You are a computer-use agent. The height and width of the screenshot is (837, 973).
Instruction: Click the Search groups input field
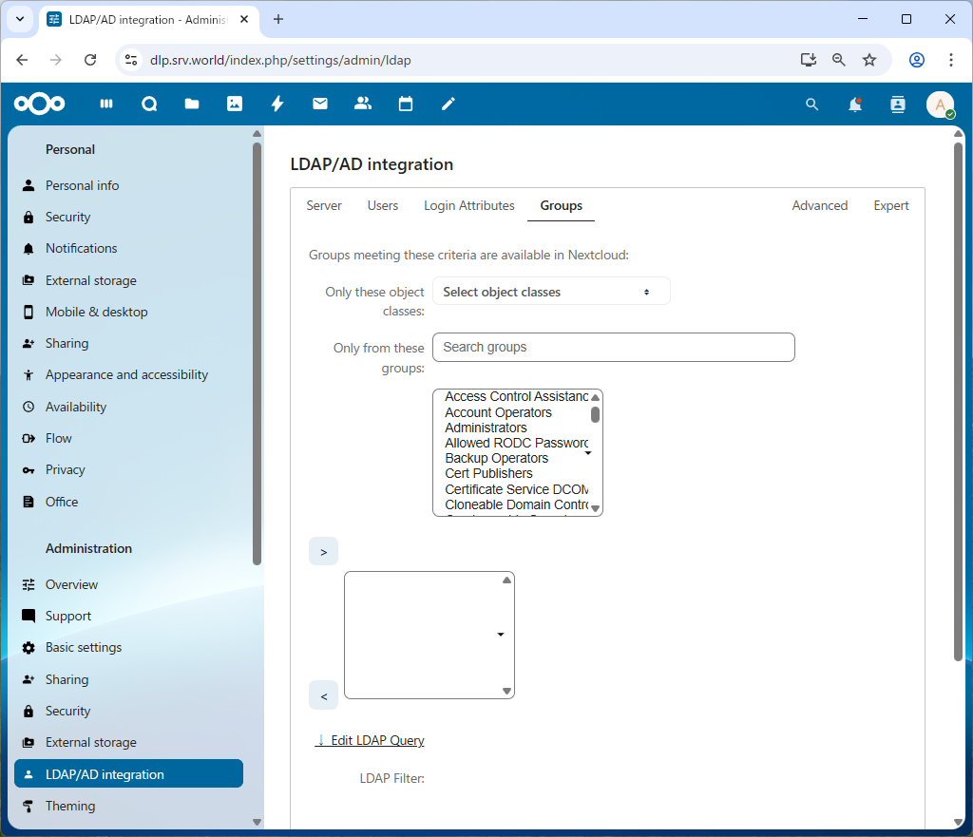point(613,347)
